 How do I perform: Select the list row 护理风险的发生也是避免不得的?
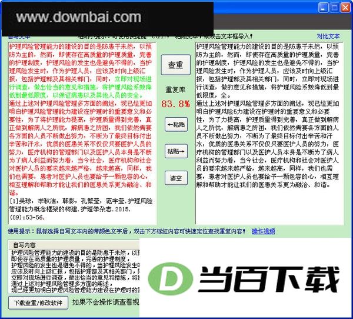click(75, 265)
